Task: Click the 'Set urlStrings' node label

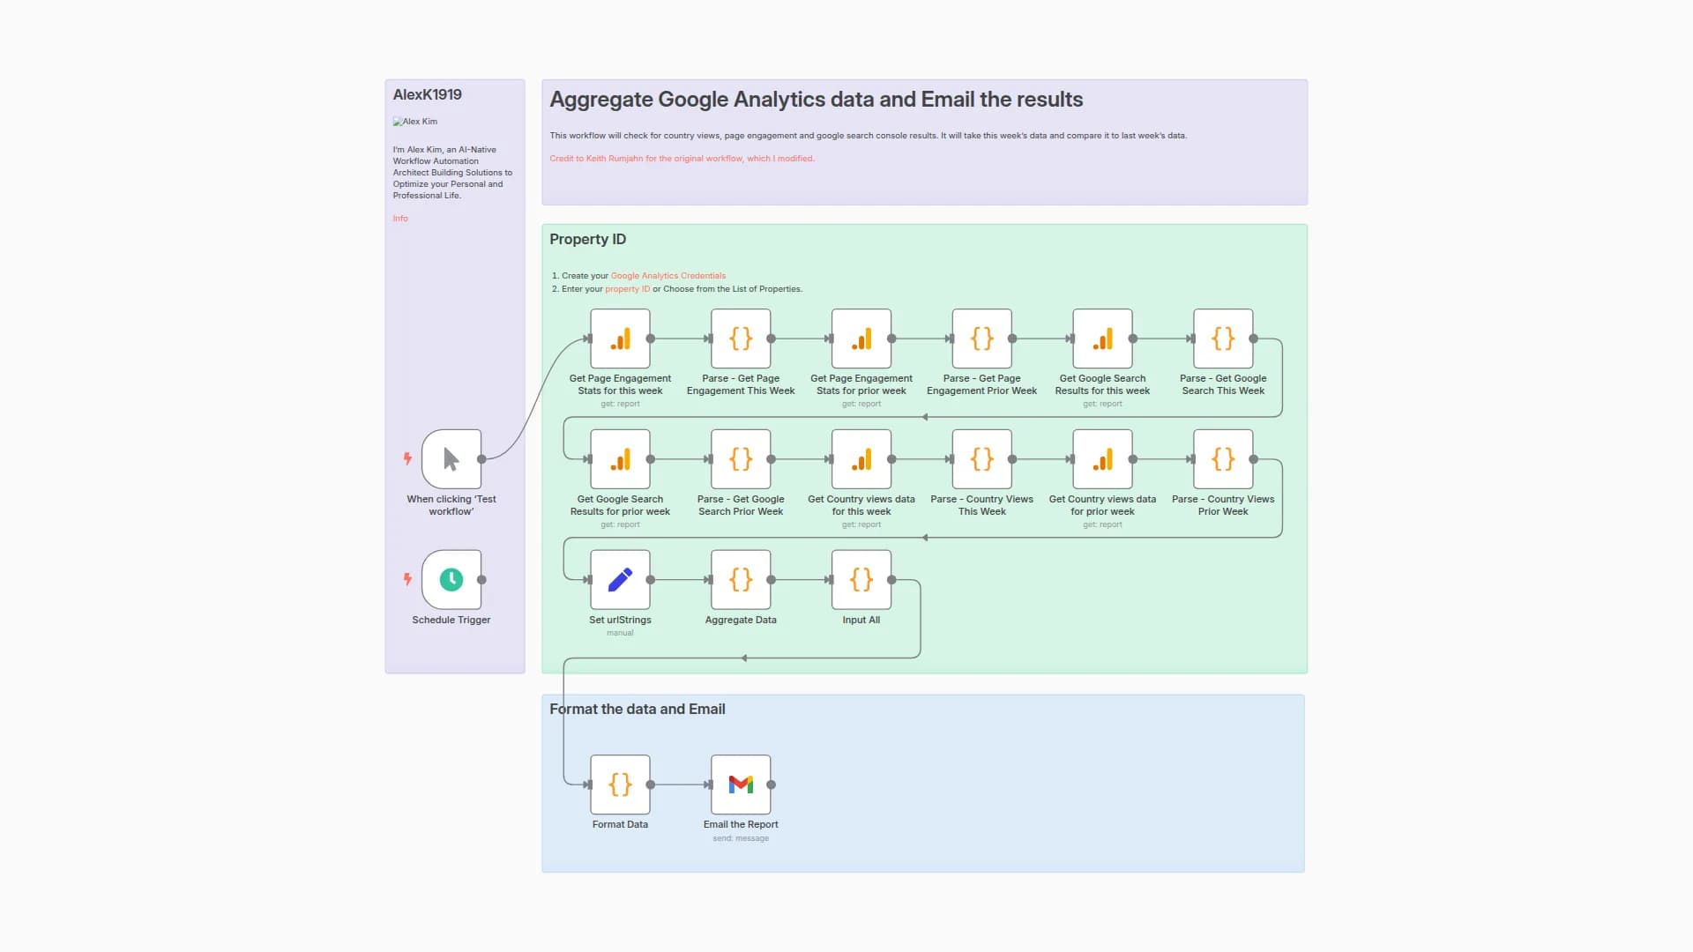Action: click(620, 620)
